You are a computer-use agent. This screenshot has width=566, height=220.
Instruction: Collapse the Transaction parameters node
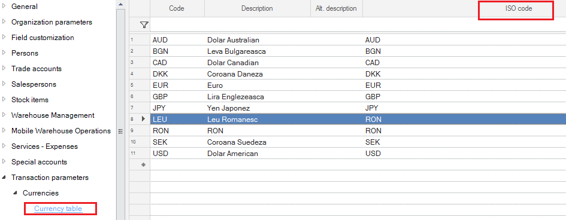[x=4, y=178]
